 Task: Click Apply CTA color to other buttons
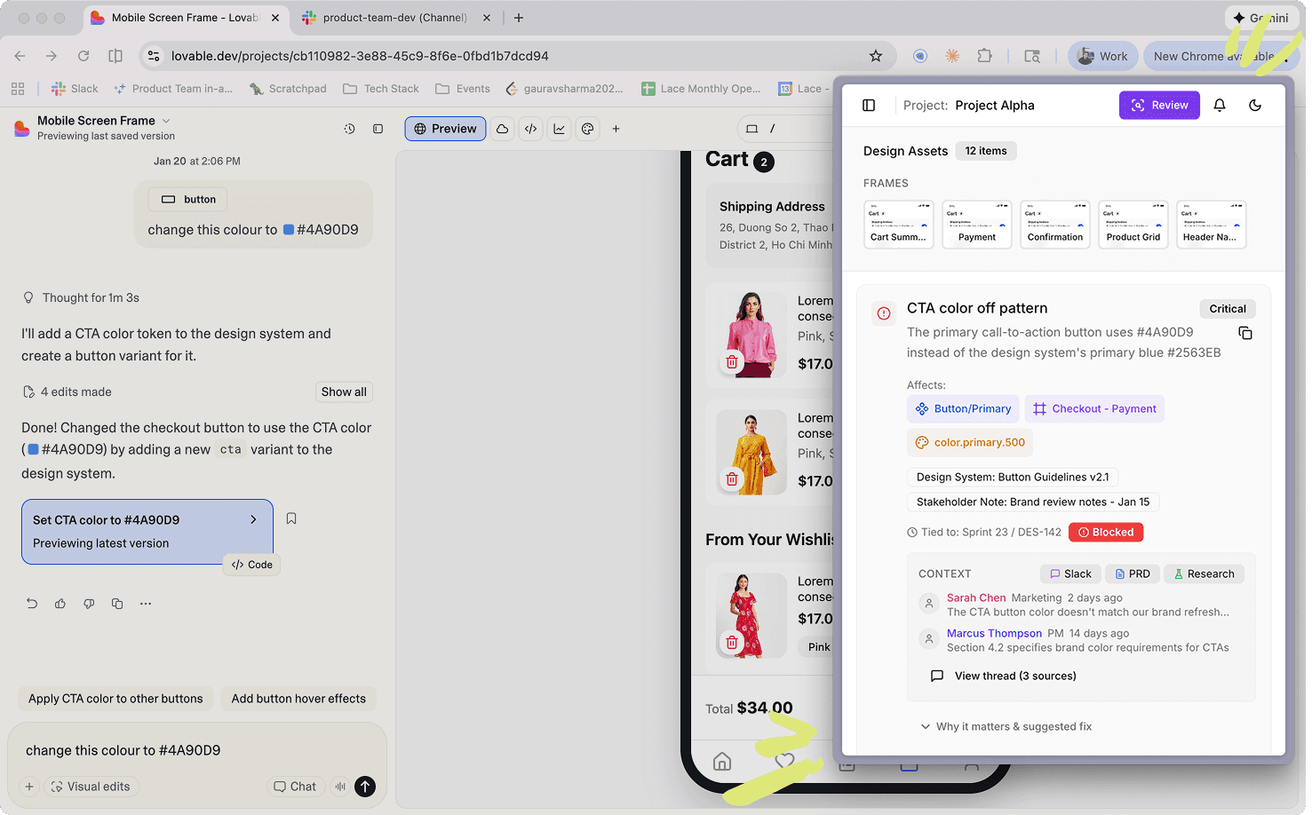click(115, 699)
